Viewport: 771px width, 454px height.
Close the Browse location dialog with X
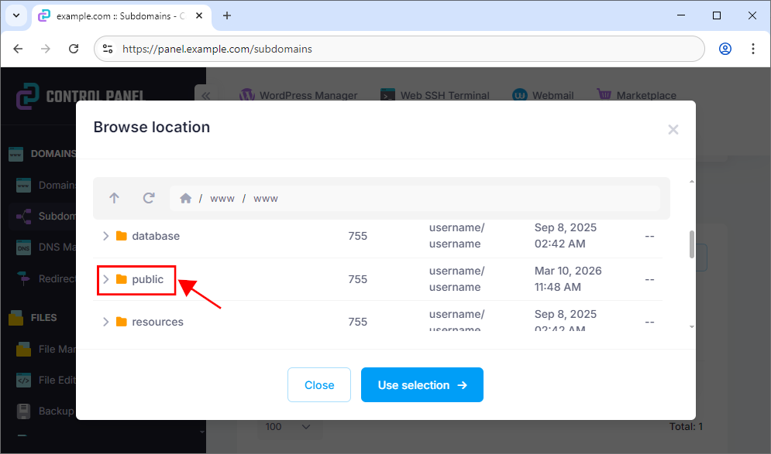pos(673,130)
